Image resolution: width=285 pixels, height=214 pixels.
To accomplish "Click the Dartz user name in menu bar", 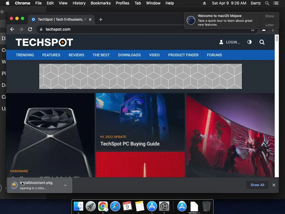I will point(255,3).
